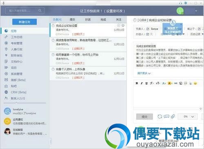This screenshot has height=149, width=204.
Task: Expand the user menu arrow in header
Action: (196, 11)
